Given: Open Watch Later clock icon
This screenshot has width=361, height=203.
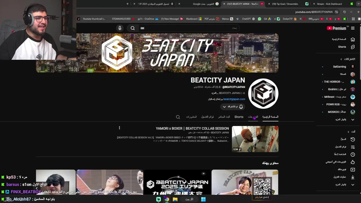Looking at the screenshot, I should pyautogui.click(x=353, y=155).
